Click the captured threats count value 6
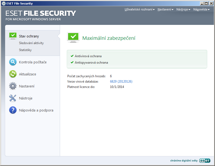215x166 pixels. tap(111, 76)
